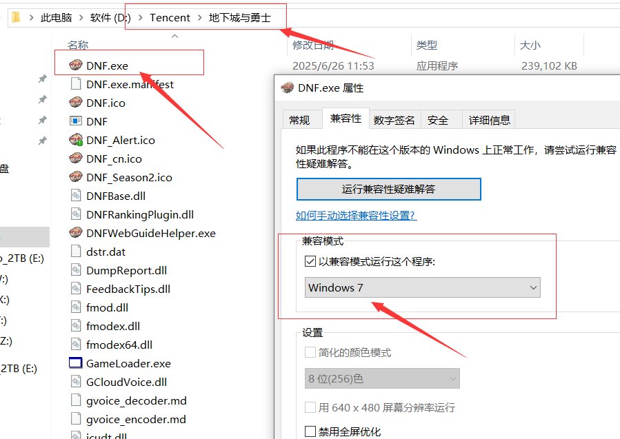
Task: Select the DNF_Alert.ico icon
Action: 76,139
